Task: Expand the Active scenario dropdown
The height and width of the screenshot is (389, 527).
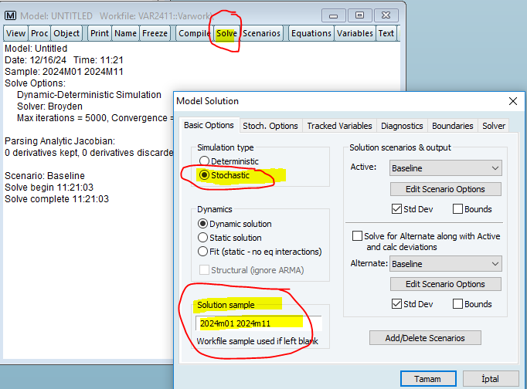Action: click(x=495, y=168)
